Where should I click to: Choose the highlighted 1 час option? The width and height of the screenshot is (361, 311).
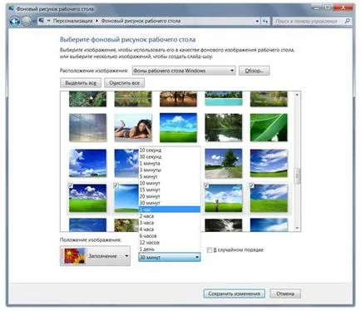pyautogui.click(x=169, y=210)
